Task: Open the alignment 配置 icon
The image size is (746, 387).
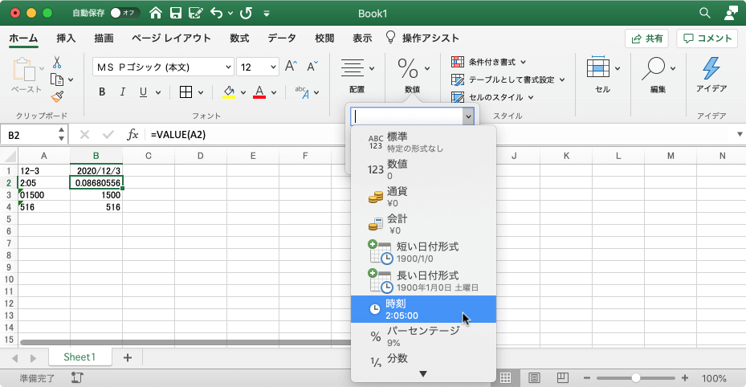Action: coord(352,68)
